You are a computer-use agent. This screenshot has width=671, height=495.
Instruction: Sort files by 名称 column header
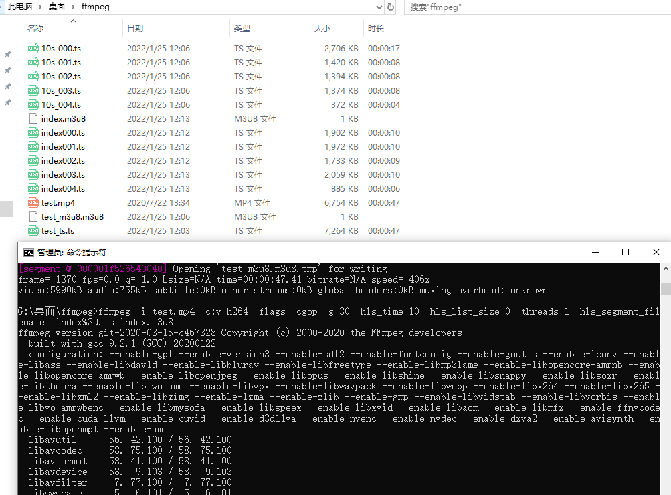[35, 28]
